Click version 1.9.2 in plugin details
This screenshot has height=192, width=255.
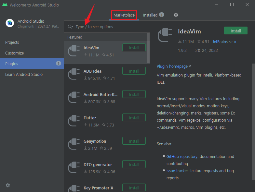tap(182, 51)
